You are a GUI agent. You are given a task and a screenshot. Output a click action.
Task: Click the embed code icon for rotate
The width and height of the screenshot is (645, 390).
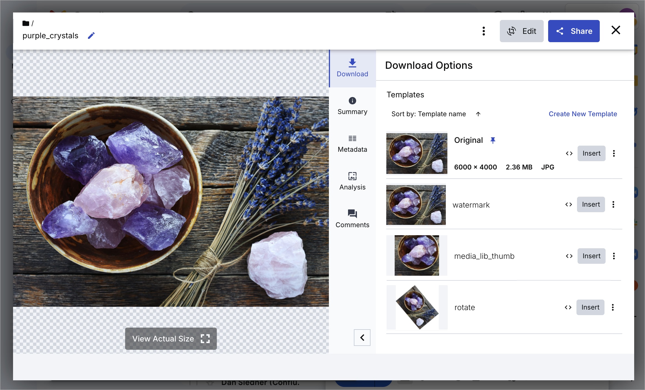pos(568,307)
